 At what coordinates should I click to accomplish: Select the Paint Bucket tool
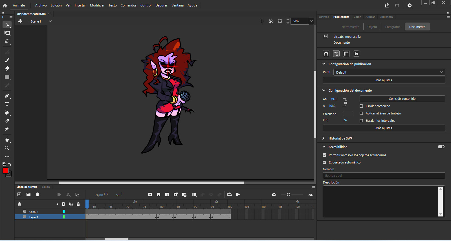coord(7,112)
